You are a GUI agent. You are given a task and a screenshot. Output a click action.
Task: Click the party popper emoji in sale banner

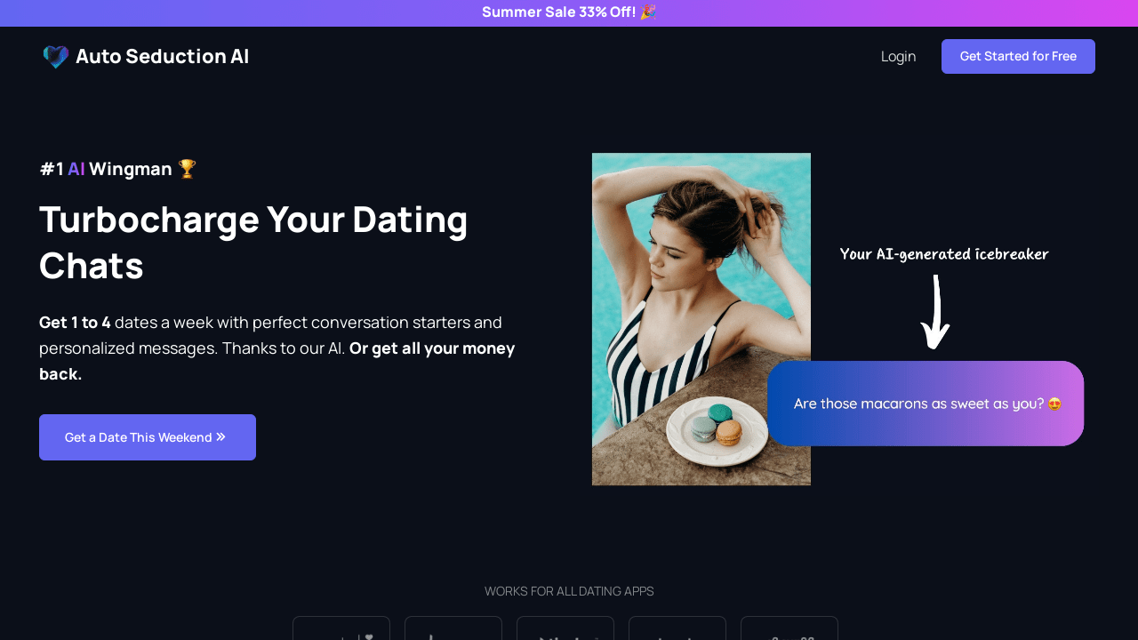coord(648,12)
